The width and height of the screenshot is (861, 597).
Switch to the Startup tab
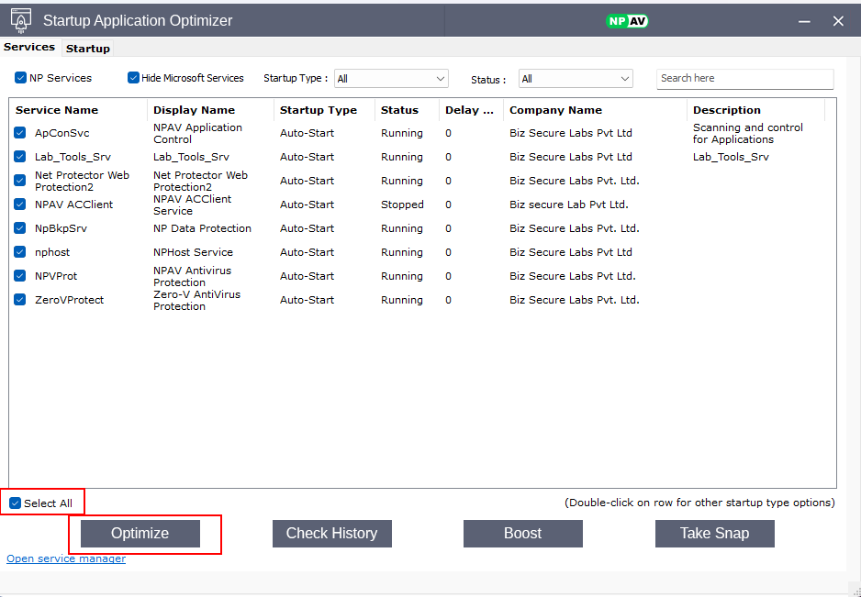[88, 49]
